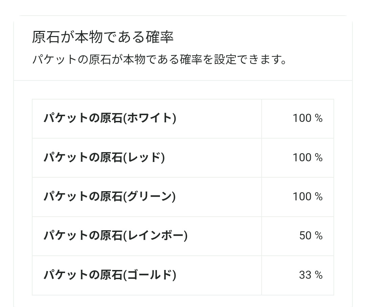Click the 原石が本物である確率 heading
The image size is (366, 307).
(103, 37)
